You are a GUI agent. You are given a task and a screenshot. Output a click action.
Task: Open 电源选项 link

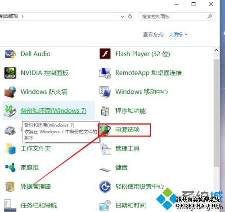pos(127,130)
